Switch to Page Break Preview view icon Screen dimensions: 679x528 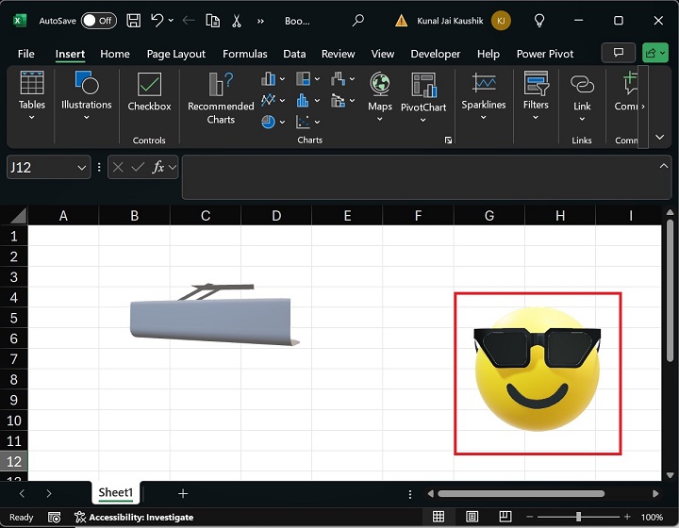[505, 517]
